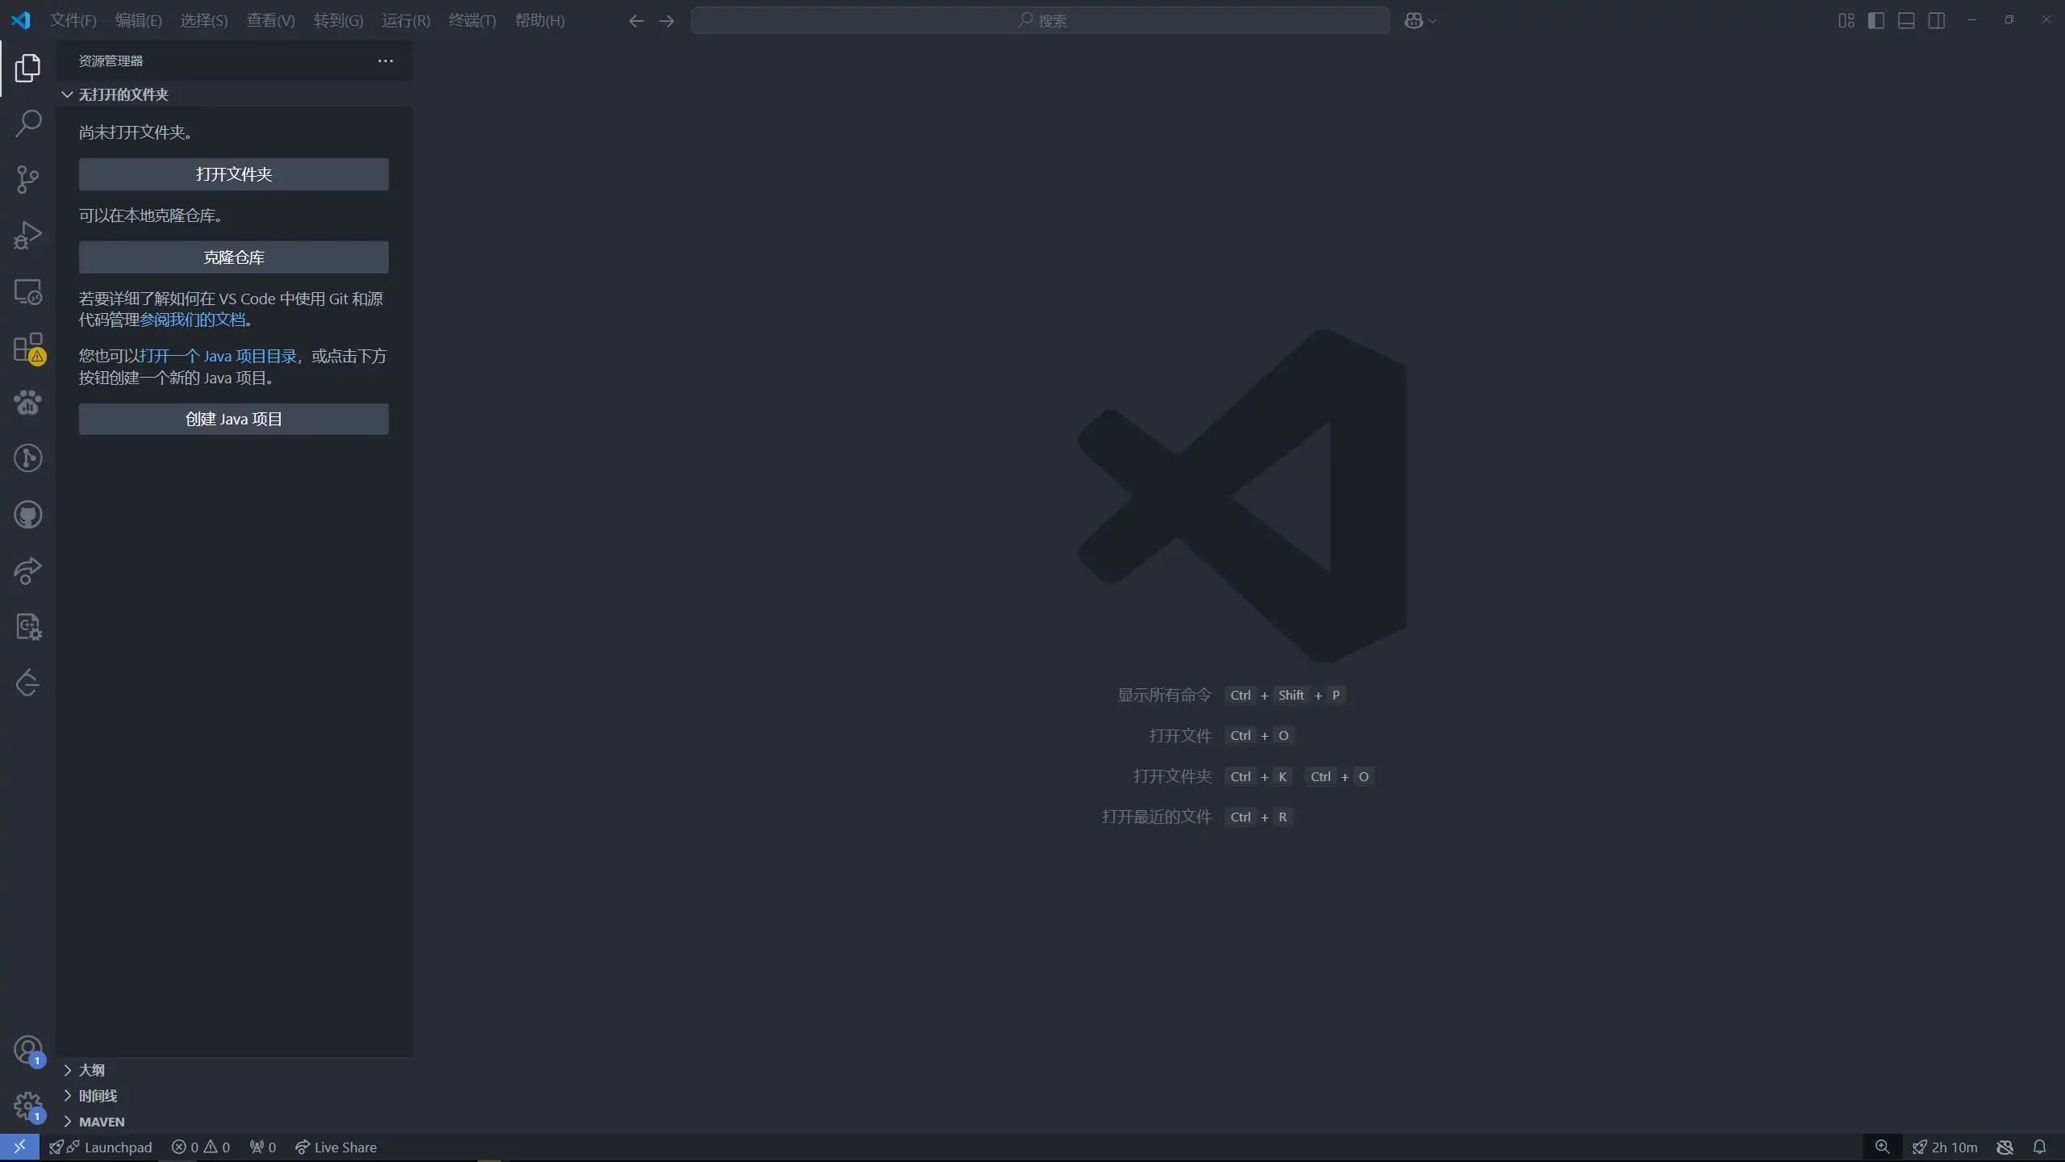Open Remote Explorer icon
This screenshot has height=1162, width=2065.
pyautogui.click(x=28, y=292)
